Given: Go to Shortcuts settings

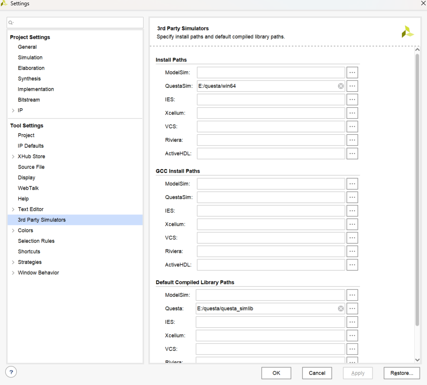Looking at the screenshot, I should click(x=29, y=252).
